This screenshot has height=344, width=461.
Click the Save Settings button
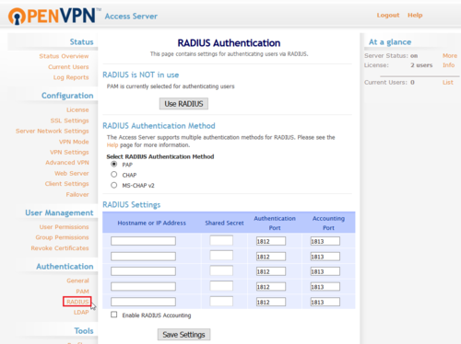tap(183, 335)
